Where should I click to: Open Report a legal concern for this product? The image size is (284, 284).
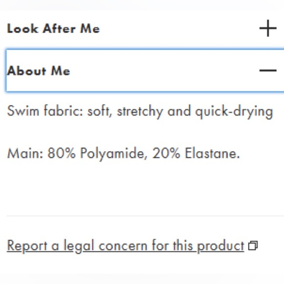(126, 246)
